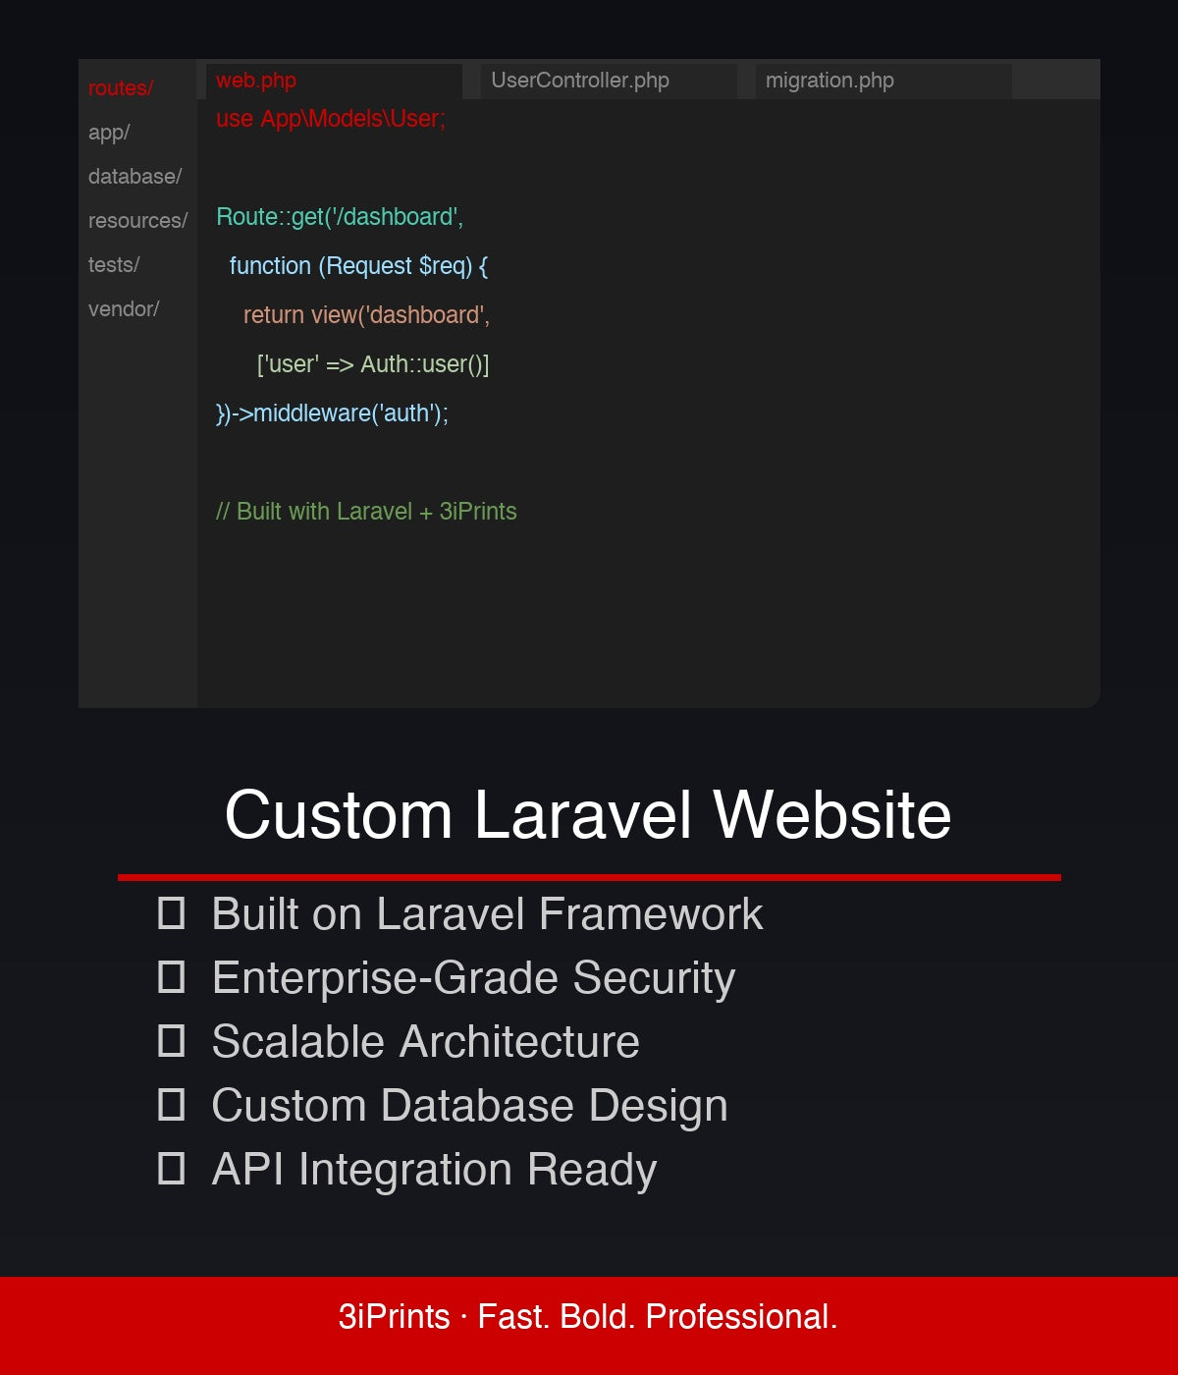1178x1375 pixels.
Task: Click the Route::get('/dashboard' code line
Action: point(340,217)
